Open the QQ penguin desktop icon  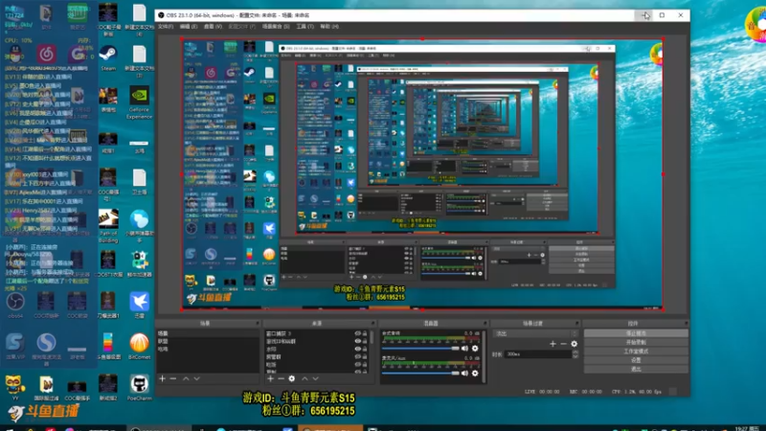pos(14,53)
